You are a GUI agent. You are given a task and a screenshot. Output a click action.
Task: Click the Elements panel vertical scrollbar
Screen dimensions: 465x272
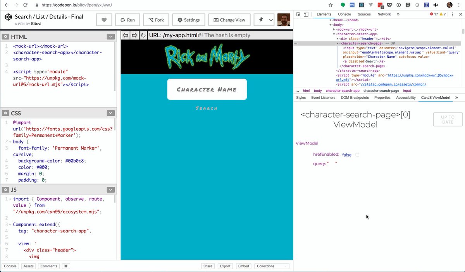pyautogui.click(x=463, y=31)
